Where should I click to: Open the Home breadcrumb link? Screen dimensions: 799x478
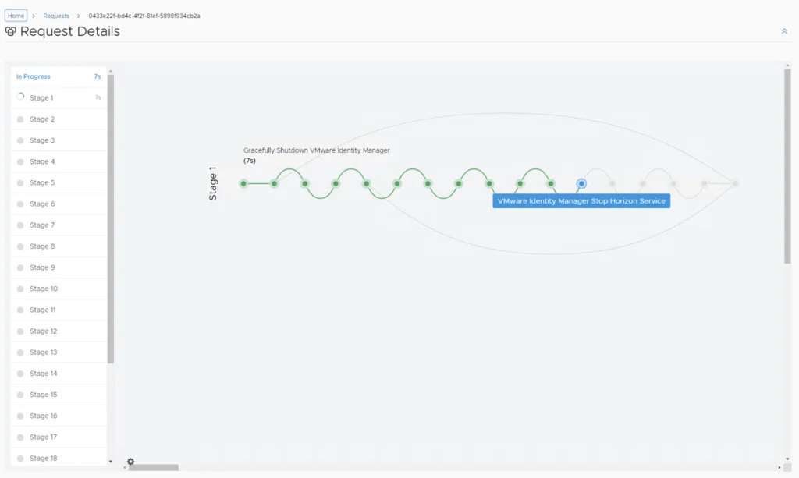pyautogui.click(x=16, y=16)
